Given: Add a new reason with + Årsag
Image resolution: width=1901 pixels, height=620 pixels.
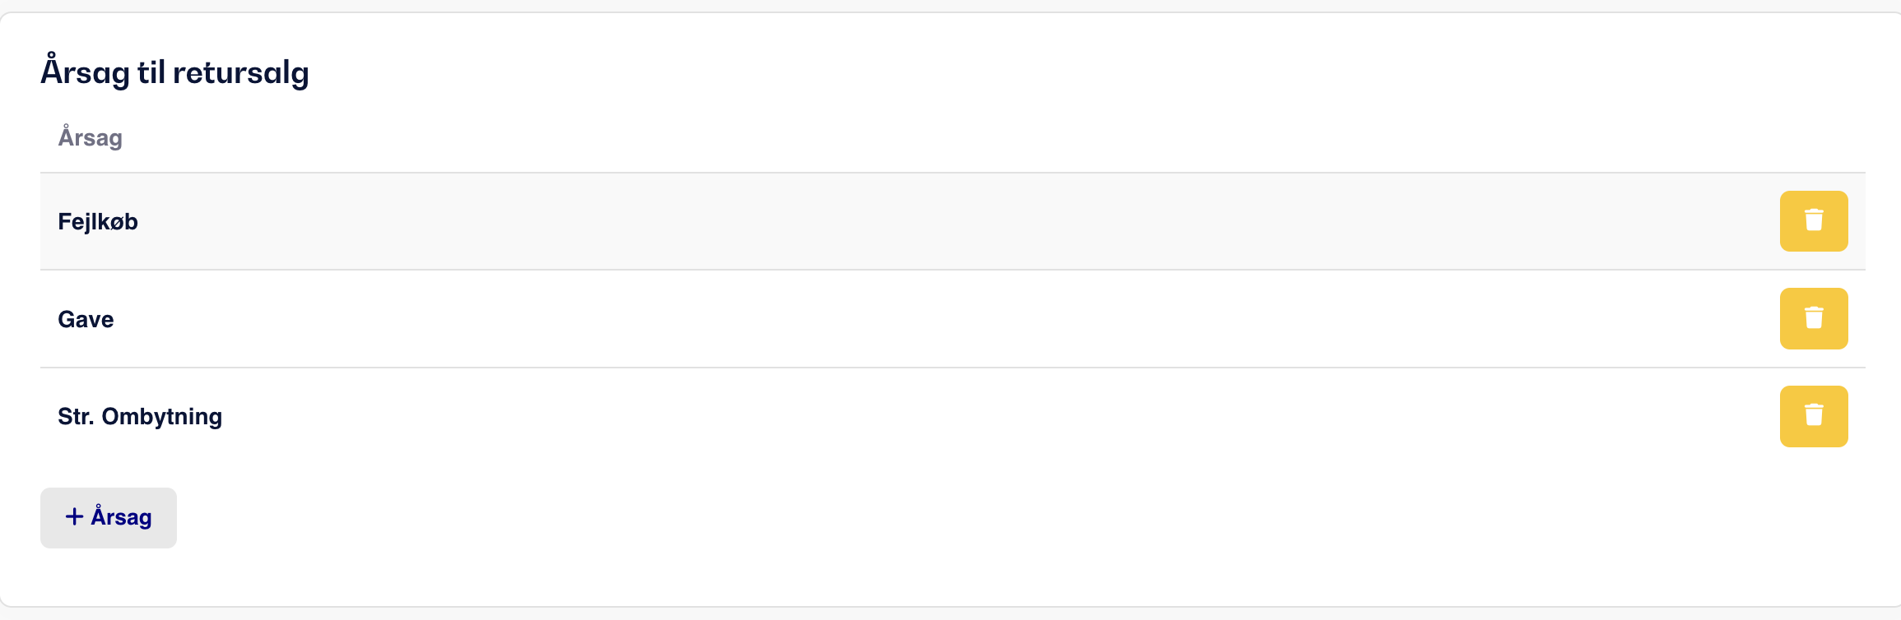Looking at the screenshot, I should click(109, 518).
